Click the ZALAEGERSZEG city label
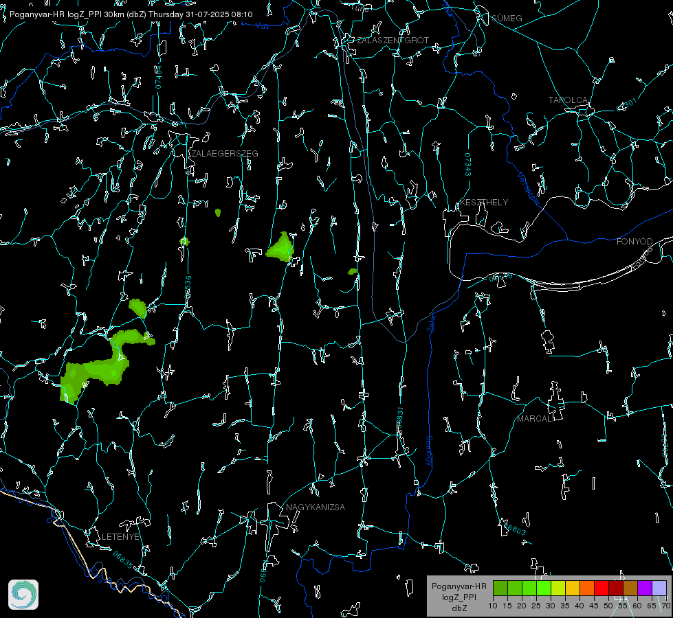Image resolution: width=673 pixels, height=618 pixels. [225, 154]
